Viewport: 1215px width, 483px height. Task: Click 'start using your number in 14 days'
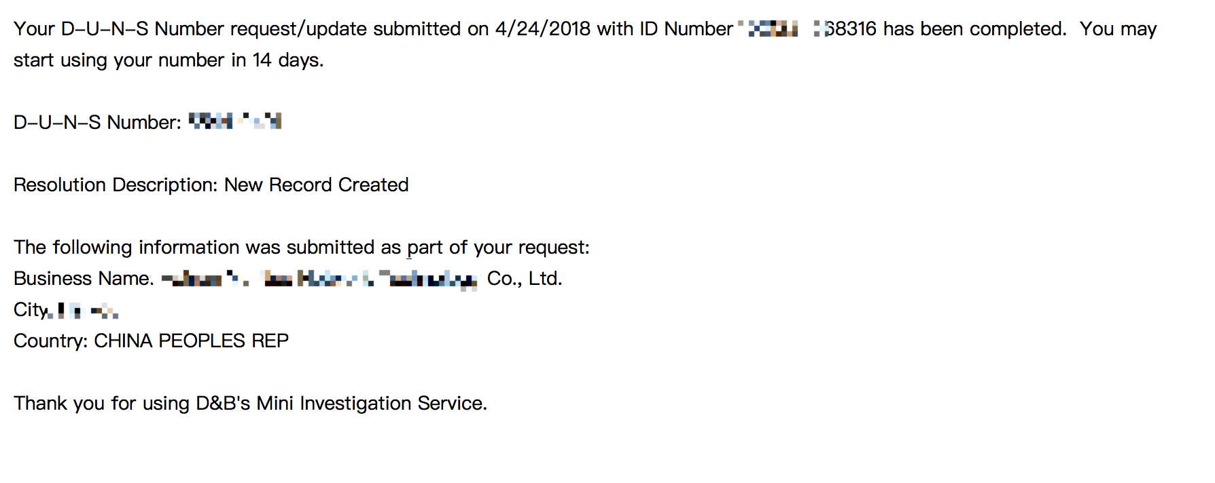pos(168,60)
